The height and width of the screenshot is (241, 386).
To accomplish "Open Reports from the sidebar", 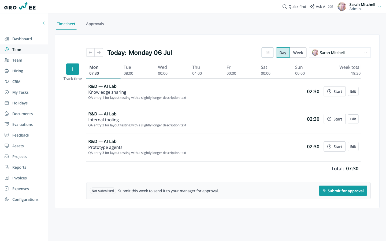I will coord(24,167).
